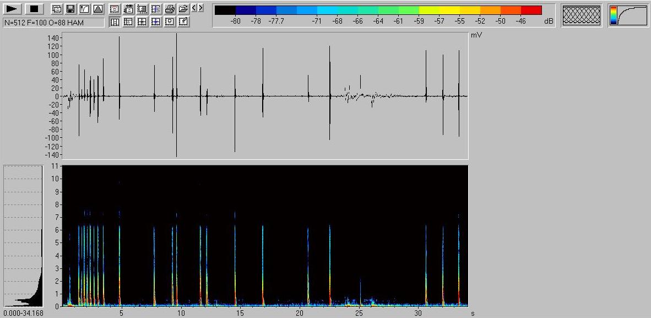Click the floppy disk save icon
This screenshot has height=318, width=651.
click(70, 9)
